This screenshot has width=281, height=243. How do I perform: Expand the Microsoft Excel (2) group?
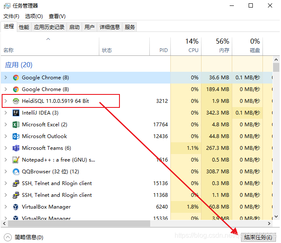tap(6, 125)
